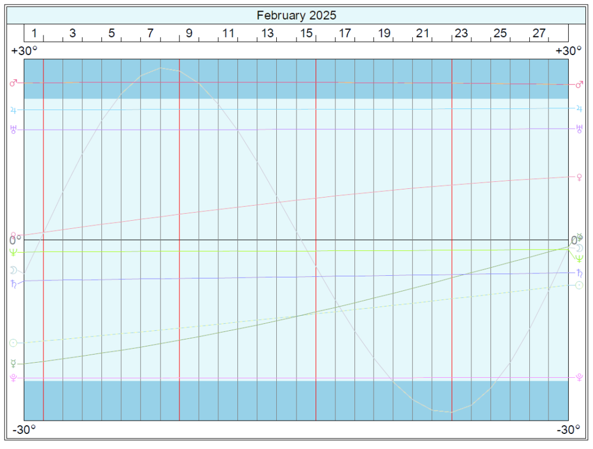Click the Pluto glyph on the right axis
Viewport: 593px width, 449px height.
[x=579, y=377]
